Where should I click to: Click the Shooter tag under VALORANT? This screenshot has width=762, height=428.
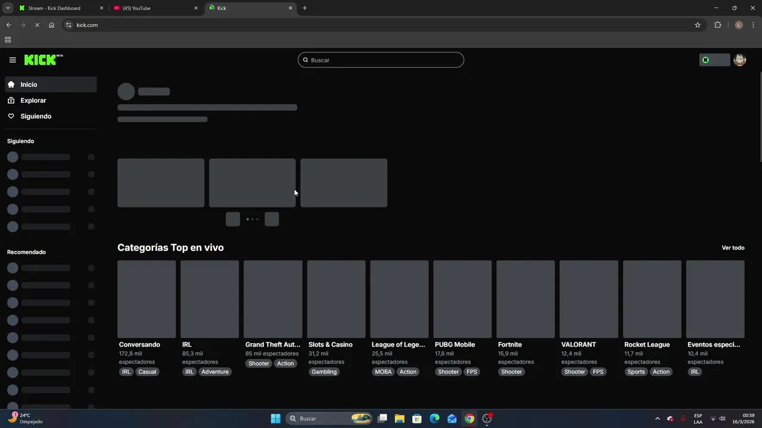click(574, 372)
